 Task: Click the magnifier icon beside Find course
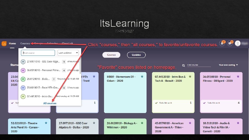pos(184,65)
